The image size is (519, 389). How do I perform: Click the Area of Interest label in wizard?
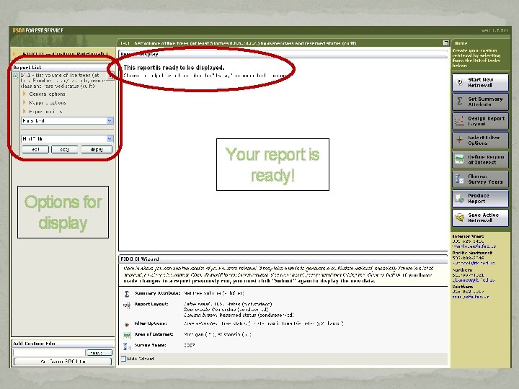(154, 334)
